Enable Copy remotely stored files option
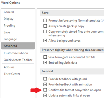 tap(45, 32)
